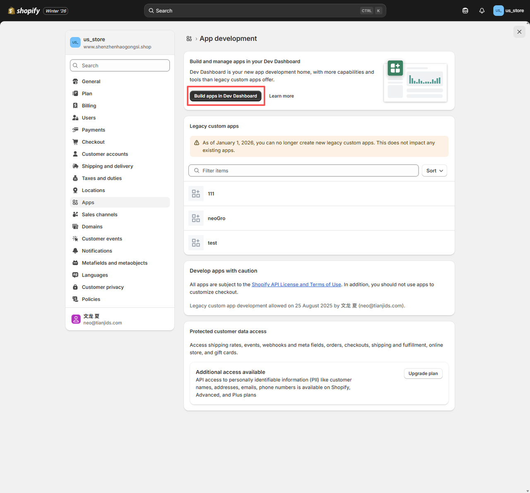Click the icon of app 111
Screen dimensions: 530x493
[196, 194]
